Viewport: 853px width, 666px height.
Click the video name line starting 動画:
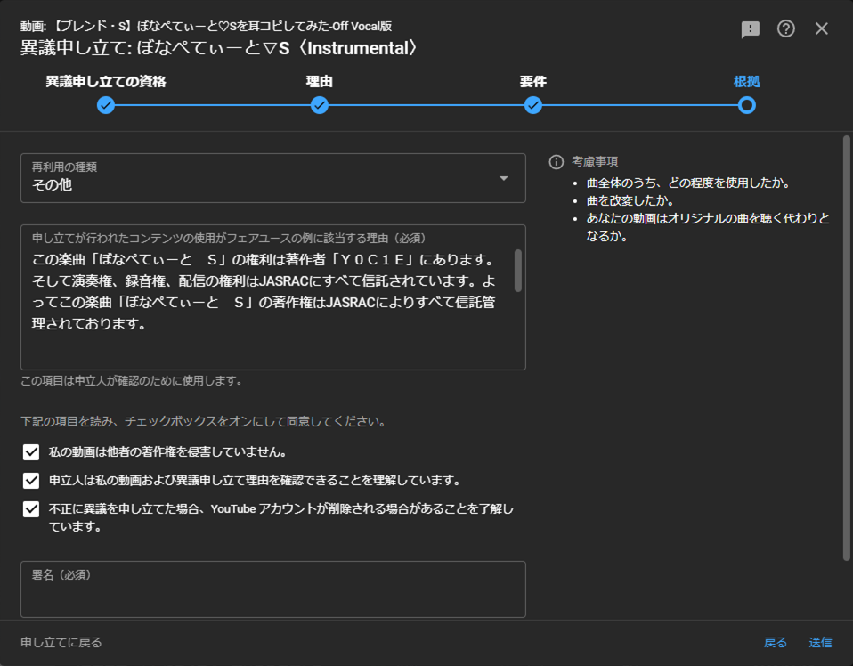(207, 26)
